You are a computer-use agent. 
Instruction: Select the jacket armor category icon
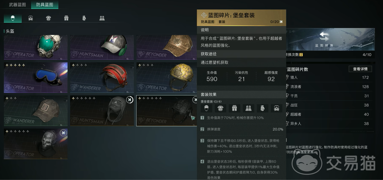49,18
